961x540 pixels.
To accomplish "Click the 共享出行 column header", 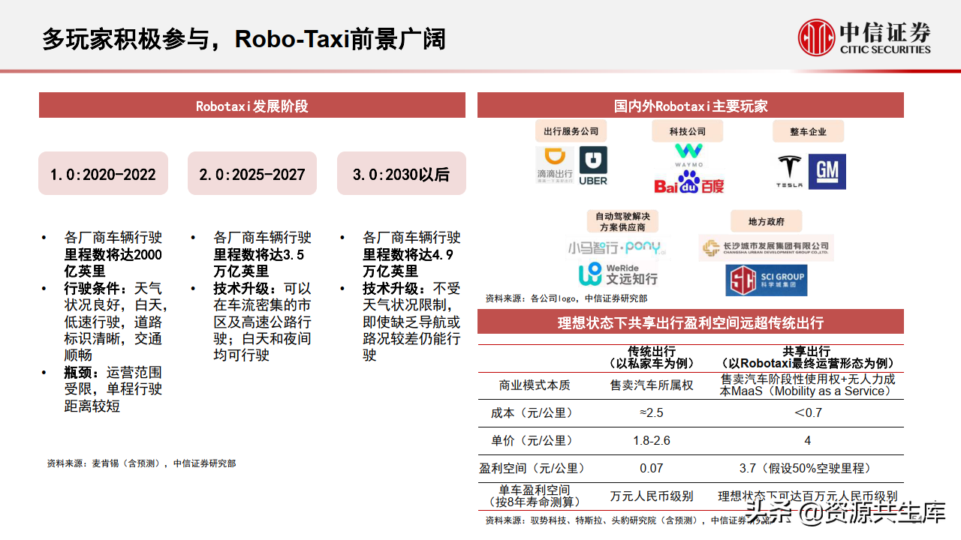I will (x=807, y=357).
